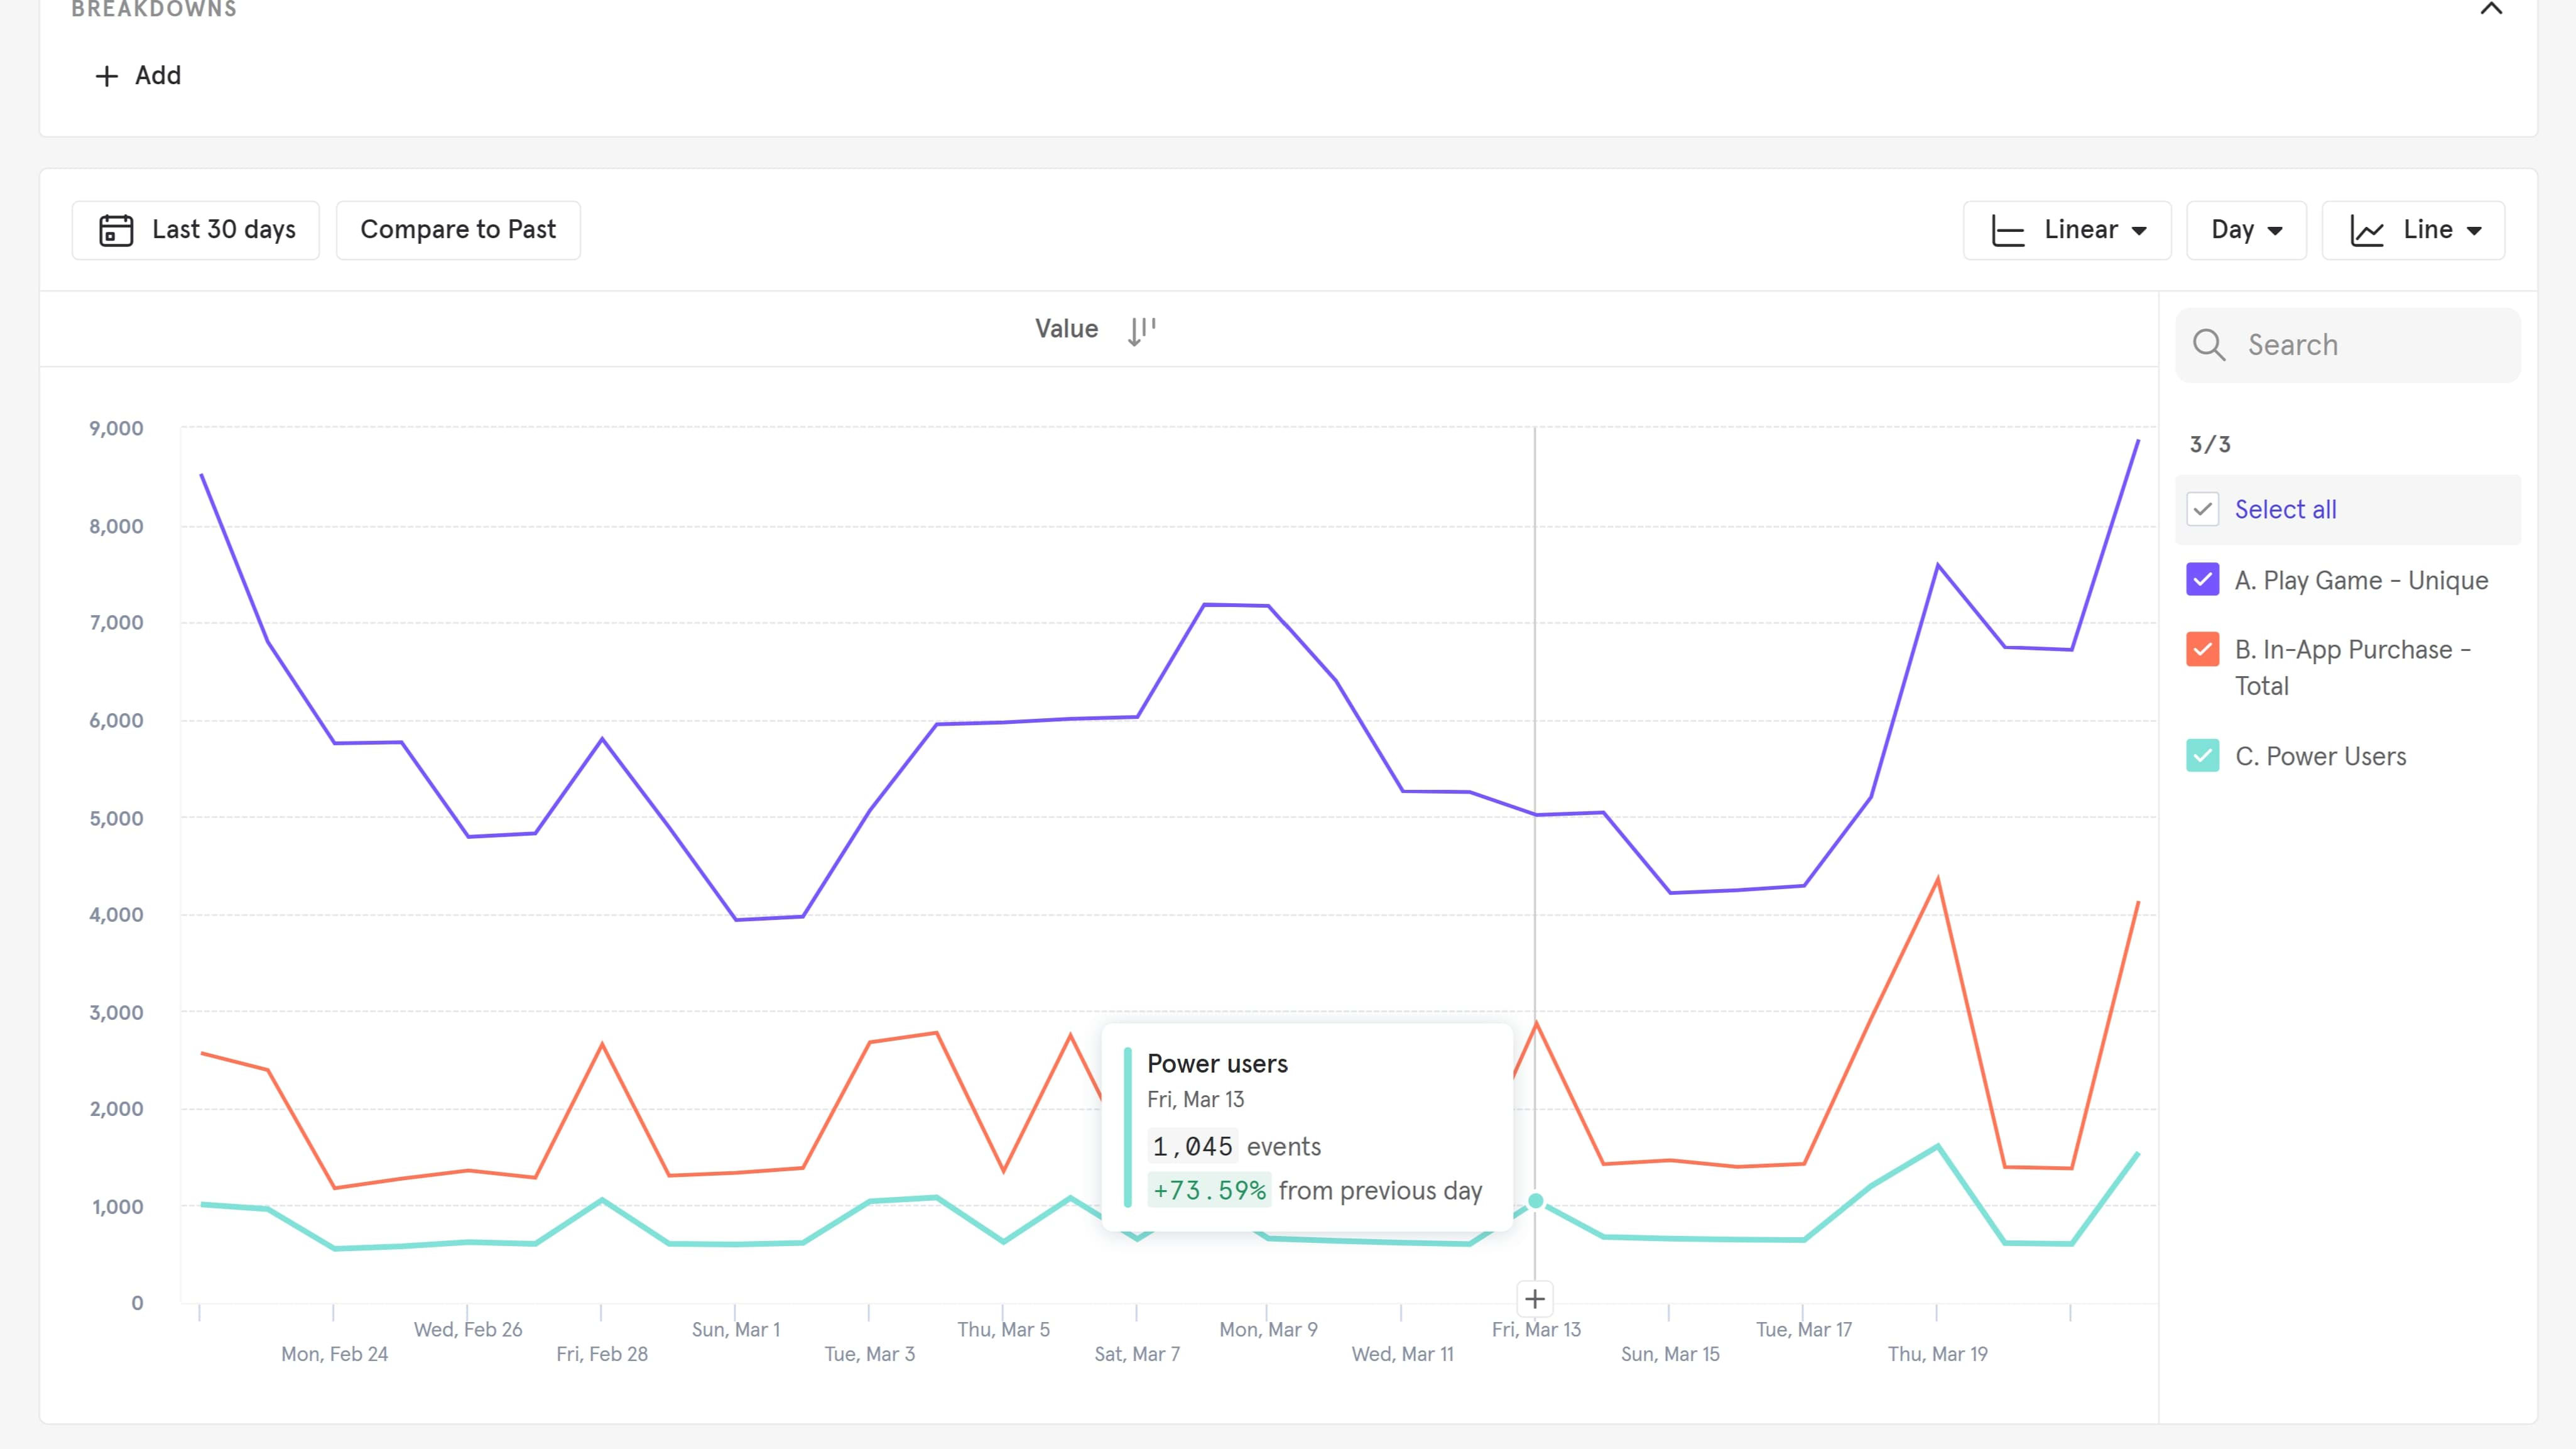The image size is (2576, 1449).
Task: Click the Value column header
Action: click(1066, 329)
